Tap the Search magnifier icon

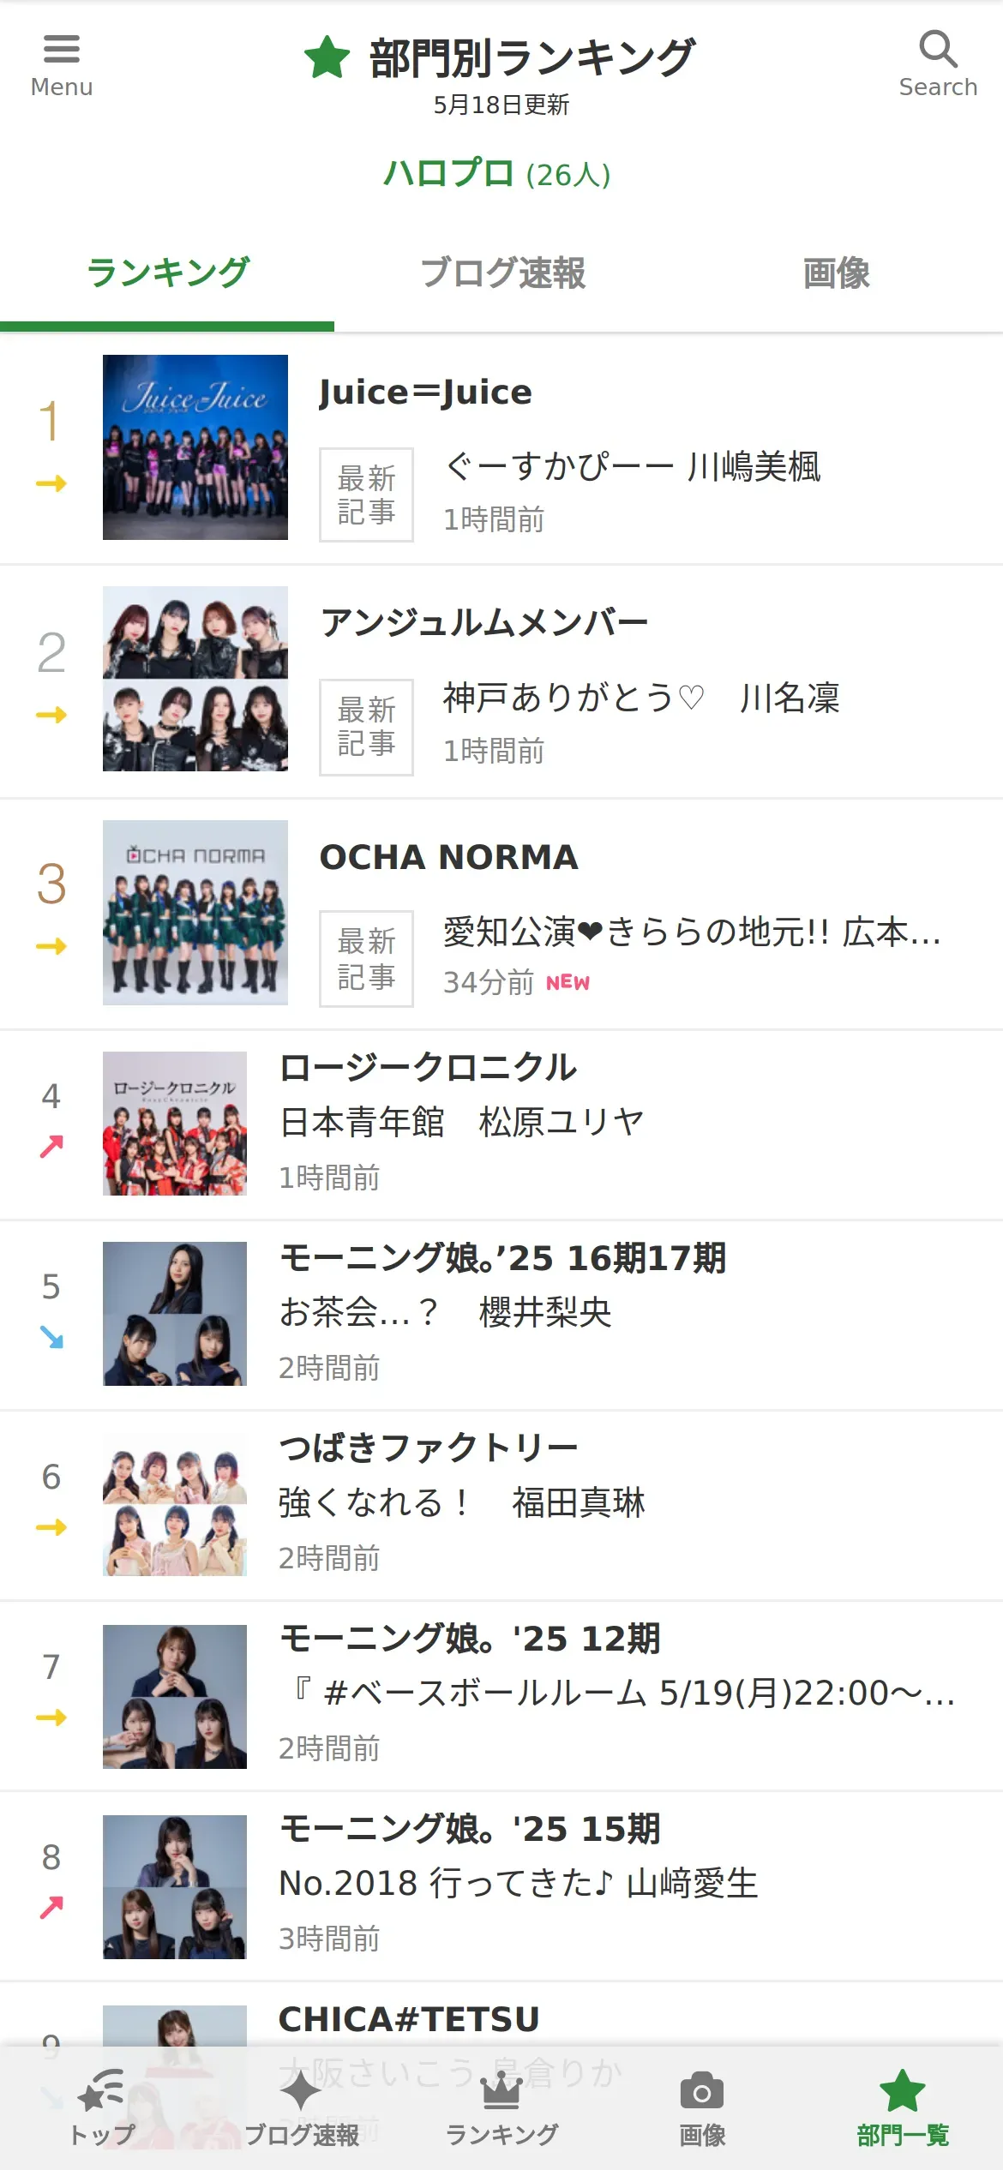pos(938,50)
